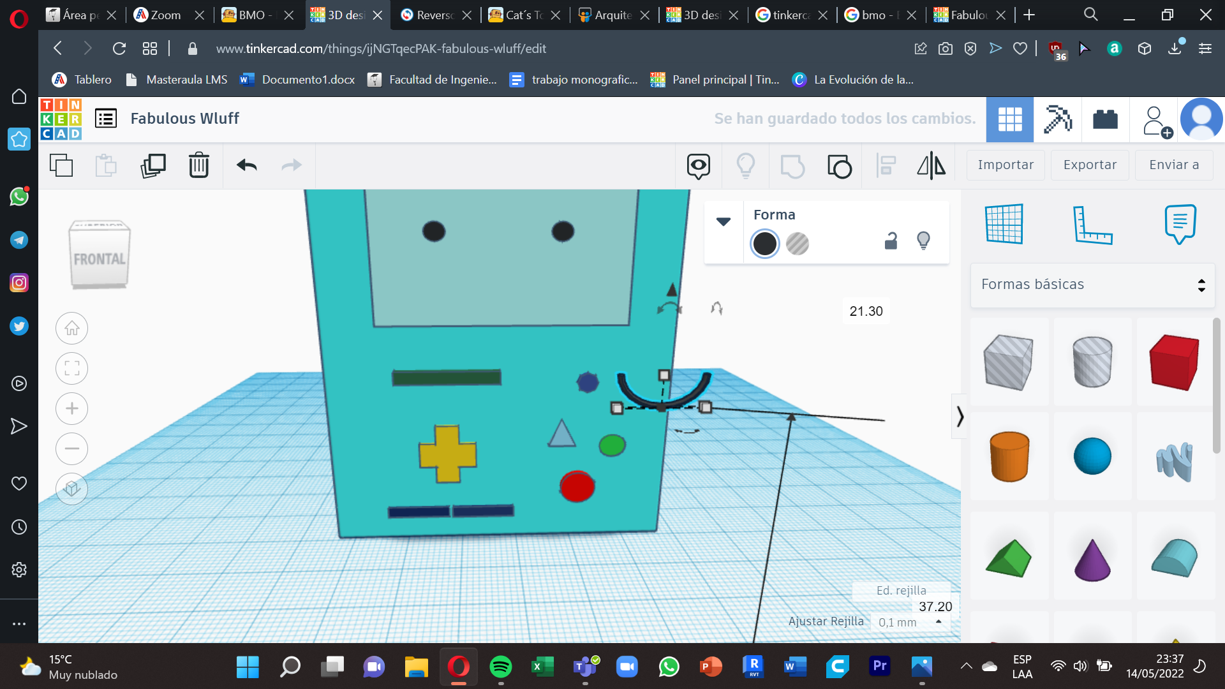Click the Ungroup shapes icon
The width and height of the screenshot is (1225, 689).
840,166
